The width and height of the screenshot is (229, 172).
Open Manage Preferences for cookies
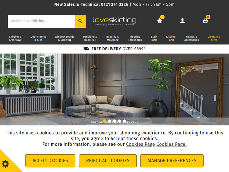pos(172,161)
